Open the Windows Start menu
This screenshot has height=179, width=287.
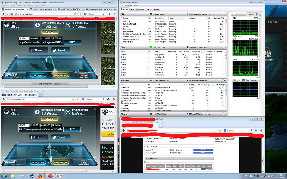click(4, 176)
